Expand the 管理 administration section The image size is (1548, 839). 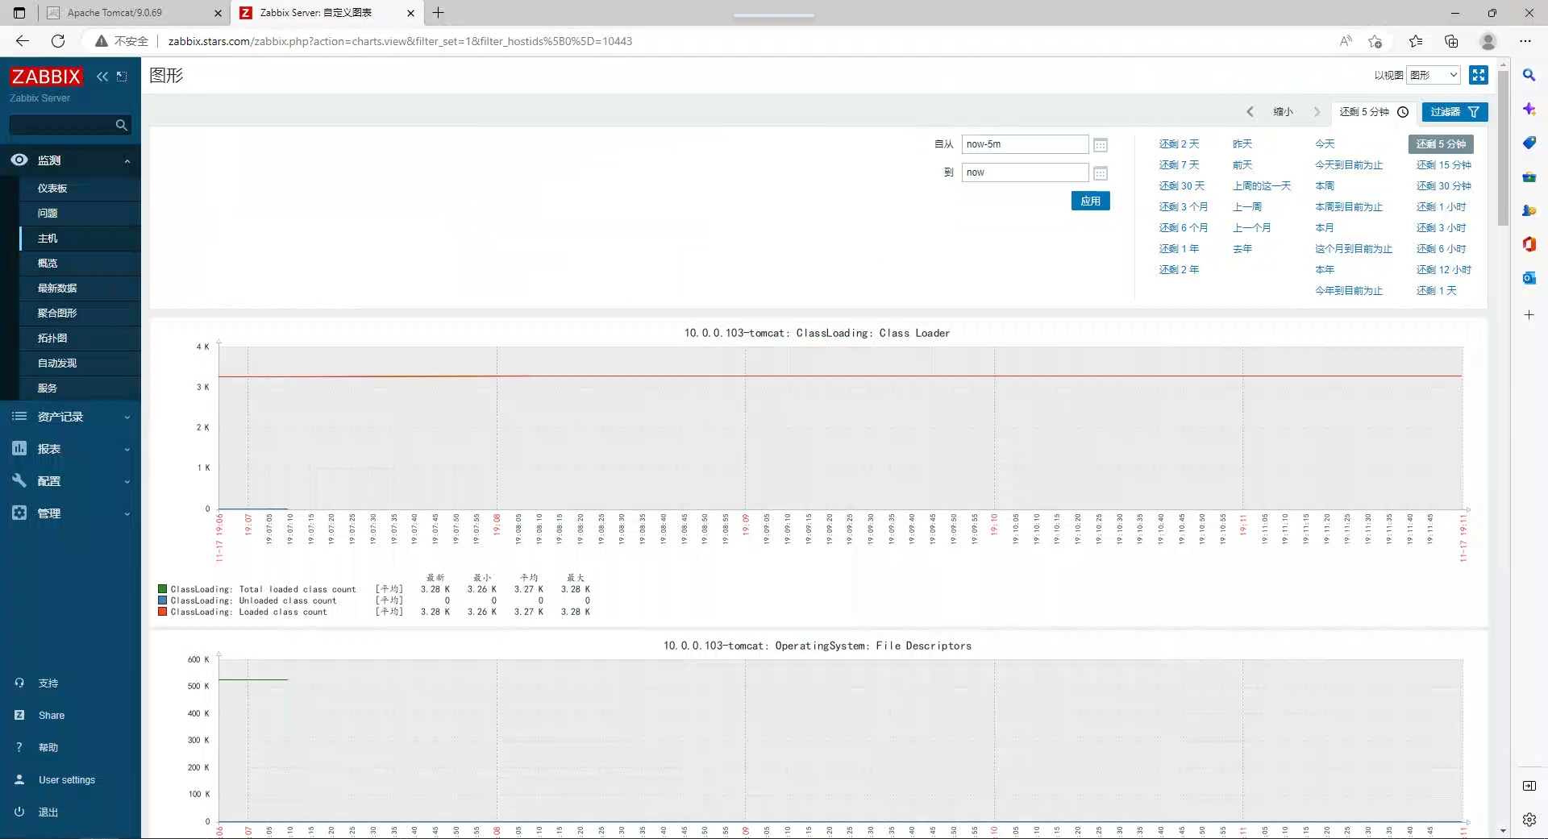coord(70,513)
